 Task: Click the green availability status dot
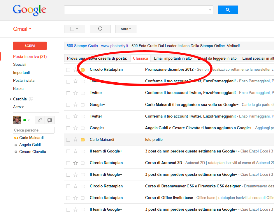pyautogui.click(x=25, y=120)
